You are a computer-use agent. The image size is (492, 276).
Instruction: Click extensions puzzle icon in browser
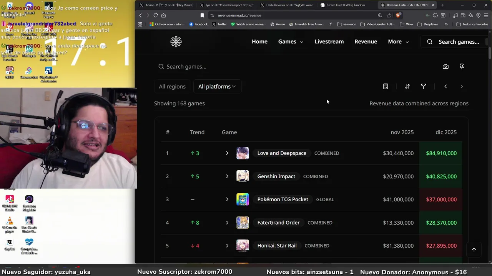pyautogui.click(x=435, y=15)
